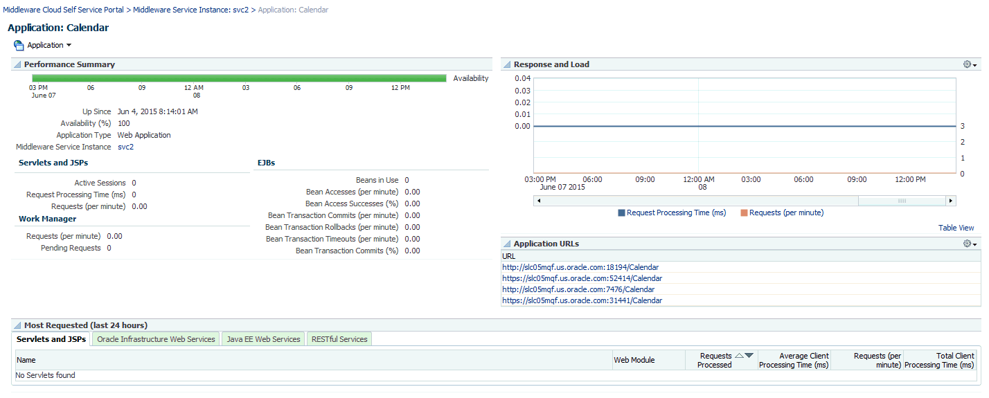Open the Calendar URL on port 52414
The image size is (989, 398).
[x=582, y=278]
